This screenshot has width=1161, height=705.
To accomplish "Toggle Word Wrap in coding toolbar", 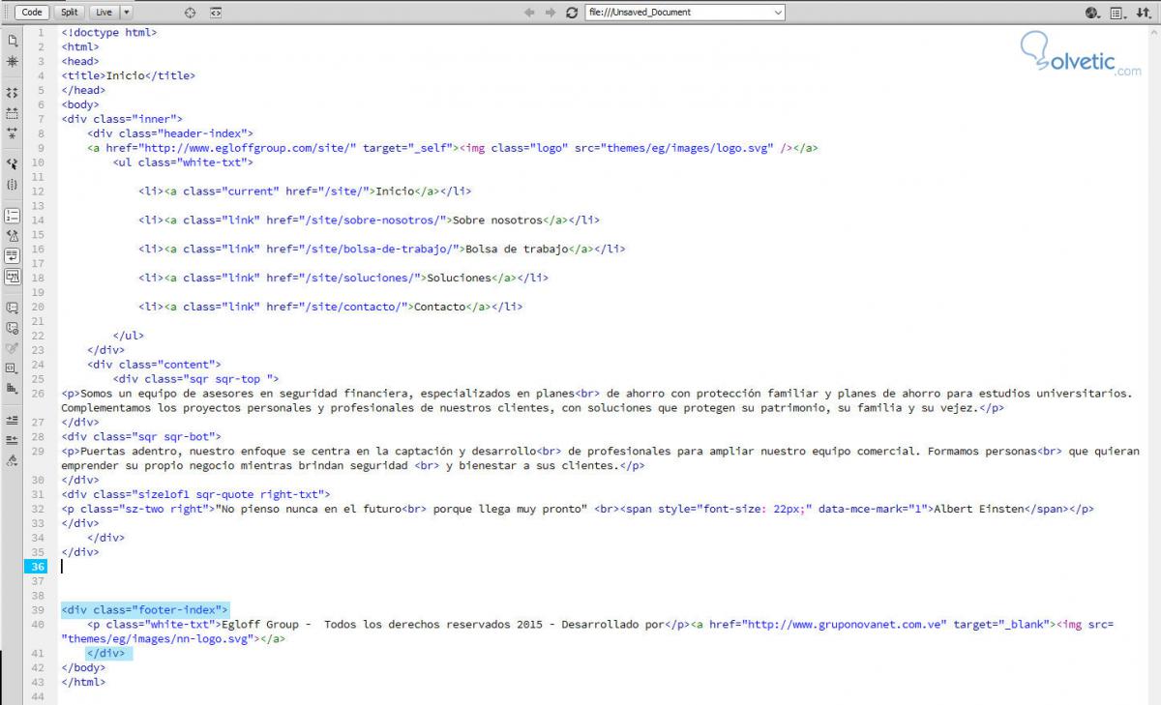I will click(12, 255).
